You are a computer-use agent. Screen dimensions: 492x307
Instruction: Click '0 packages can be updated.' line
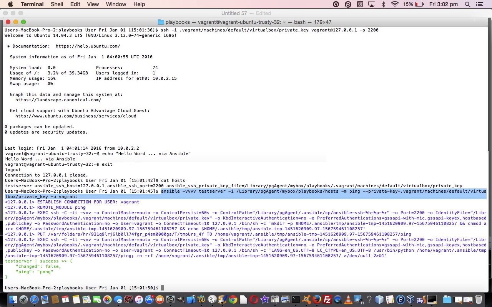pos(40,127)
